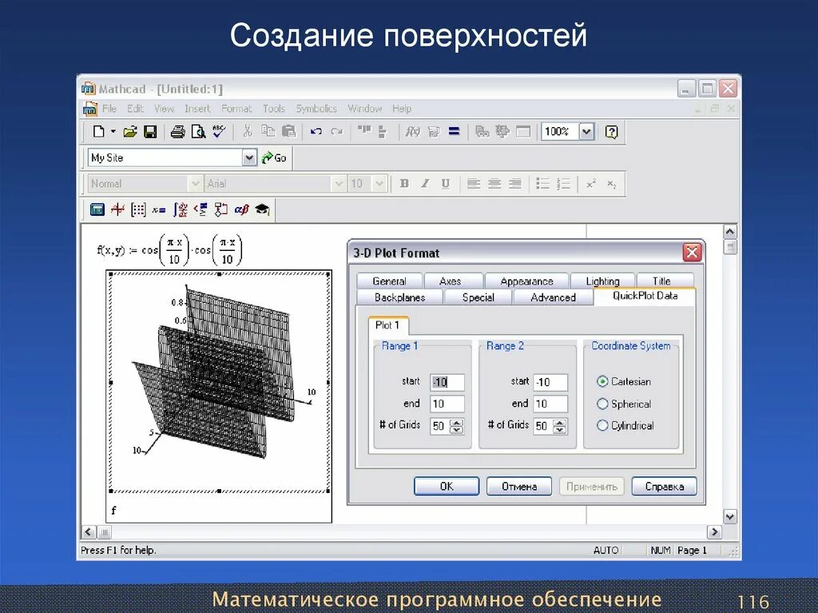Click the Print icon
The height and width of the screenshot is (613, 818).
pos(178,132)
